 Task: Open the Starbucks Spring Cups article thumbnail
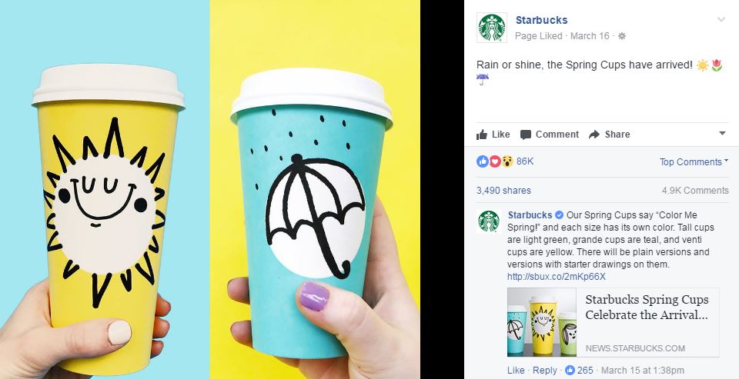tap(541, 322)
